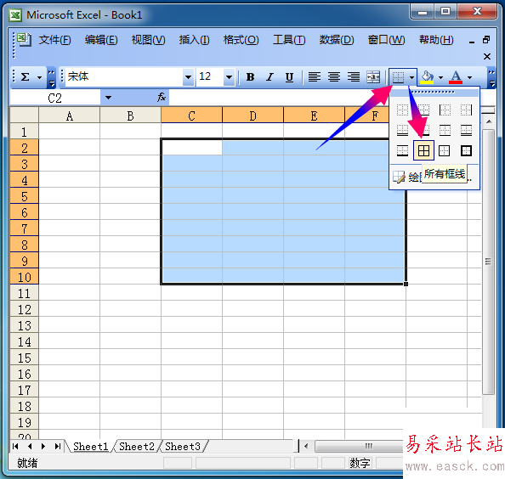Select column D header
The width and height of the screenshot is (505, 479).
click(252, 116)
